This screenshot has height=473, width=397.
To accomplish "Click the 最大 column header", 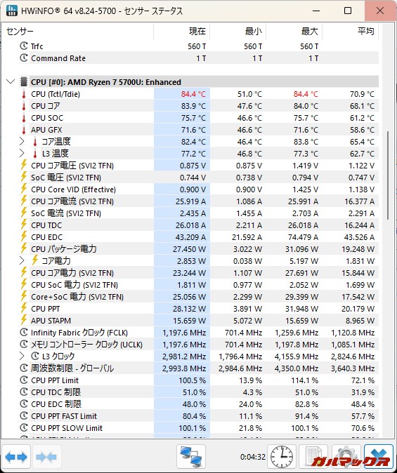I will pos(294,32).
